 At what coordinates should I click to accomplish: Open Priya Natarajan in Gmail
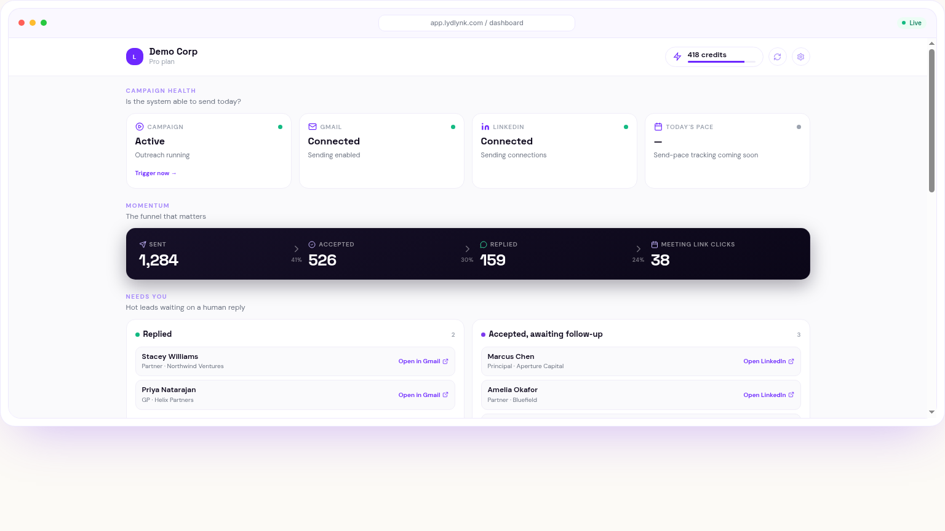423,395
